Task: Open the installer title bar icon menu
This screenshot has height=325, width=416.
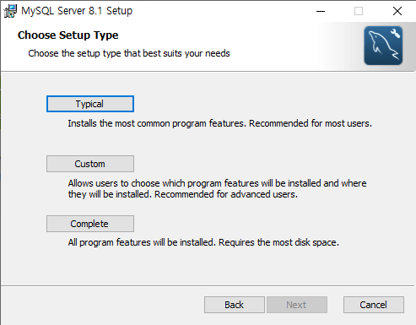Action: [x=10, y=11]
